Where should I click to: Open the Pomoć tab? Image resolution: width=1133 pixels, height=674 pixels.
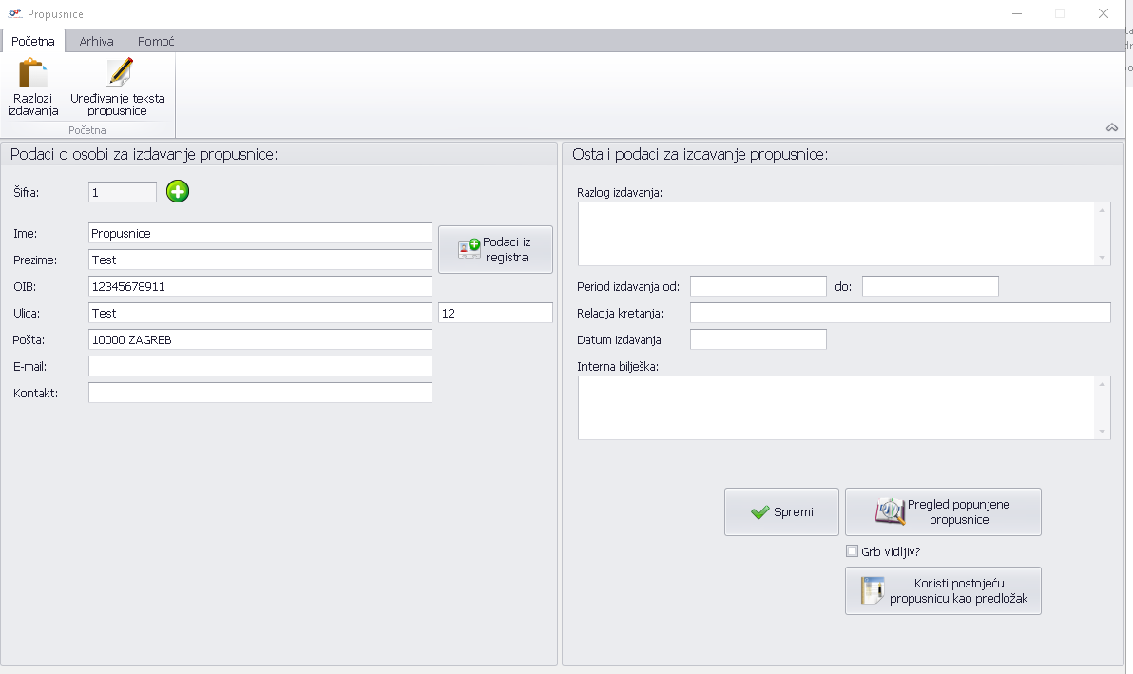click(156, 42)
